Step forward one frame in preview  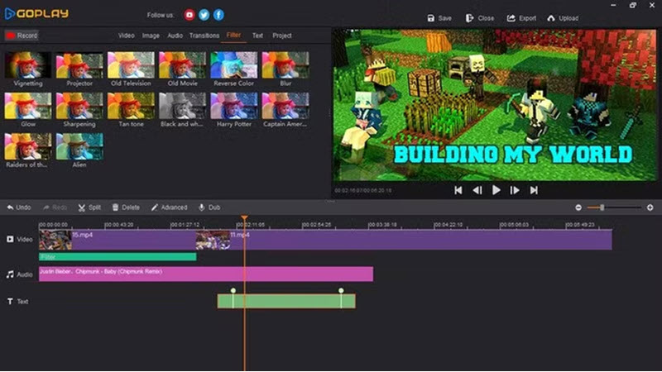coord(515,190)
